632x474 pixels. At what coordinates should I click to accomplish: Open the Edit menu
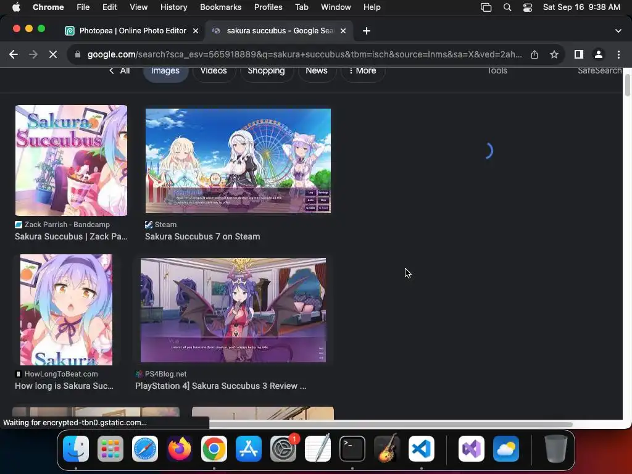coord(109,7)
